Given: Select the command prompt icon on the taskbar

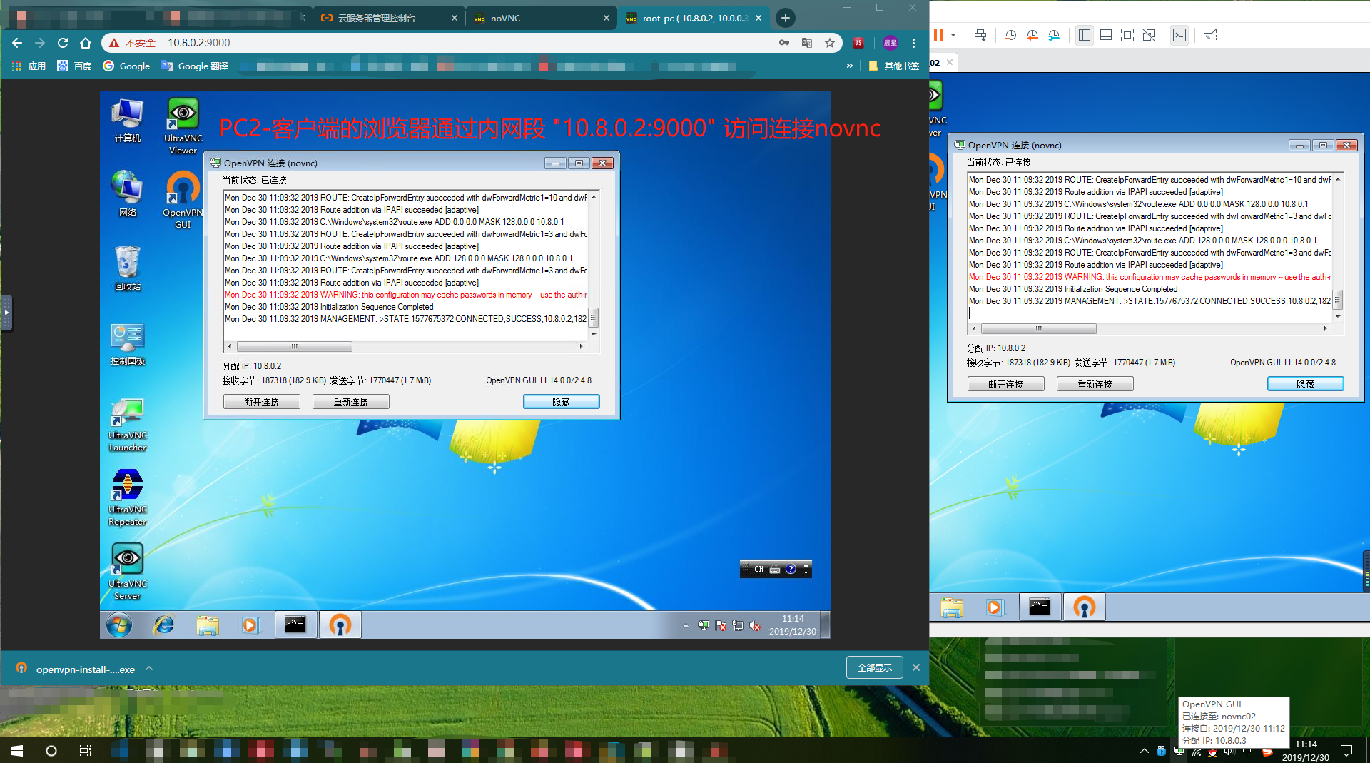Looking at the screenshot, I should (295, 624).
